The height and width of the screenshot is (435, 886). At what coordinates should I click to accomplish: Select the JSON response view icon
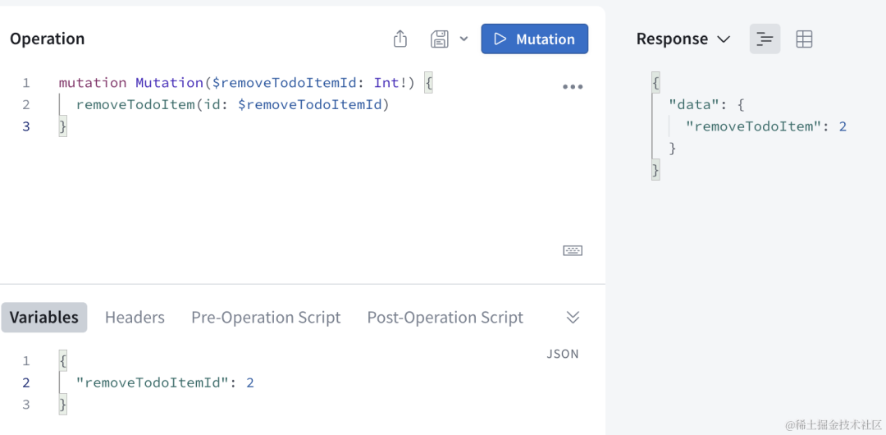pyautogui.click(x=765, y=39)
